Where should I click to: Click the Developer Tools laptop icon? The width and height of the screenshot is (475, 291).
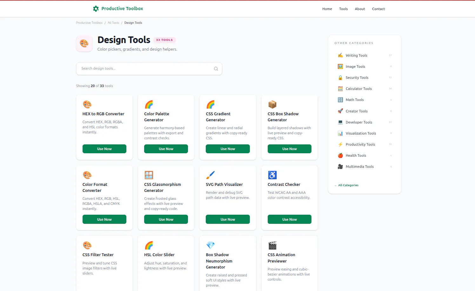tap(340, 122)
